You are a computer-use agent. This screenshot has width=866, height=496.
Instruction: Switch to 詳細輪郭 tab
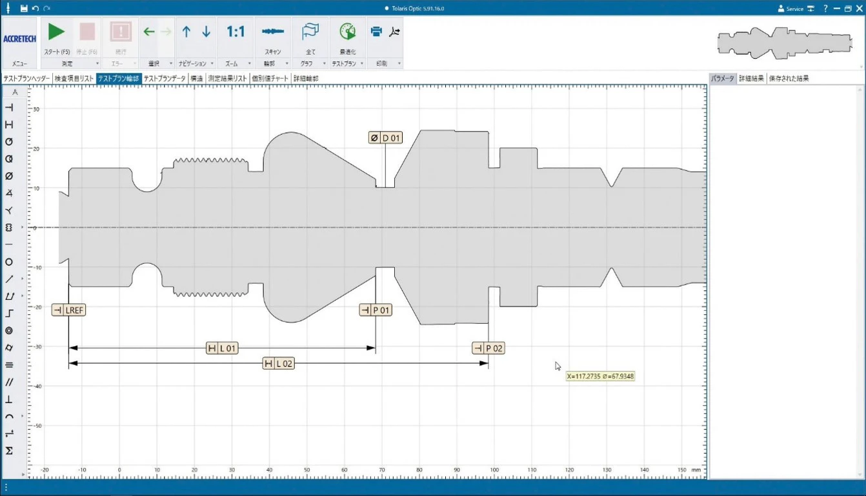click(306, 78)
